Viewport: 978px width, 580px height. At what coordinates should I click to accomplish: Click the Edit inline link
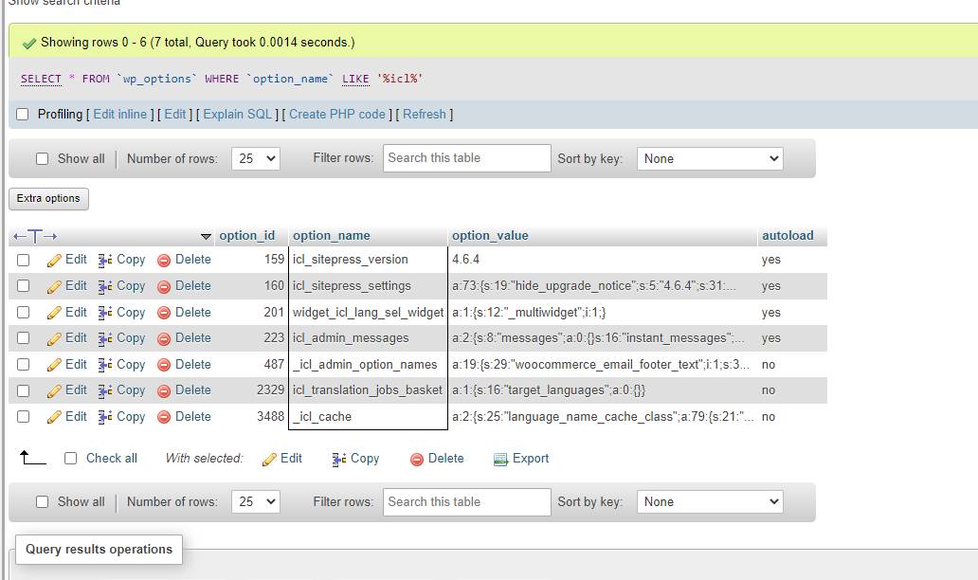click(119, 114)
